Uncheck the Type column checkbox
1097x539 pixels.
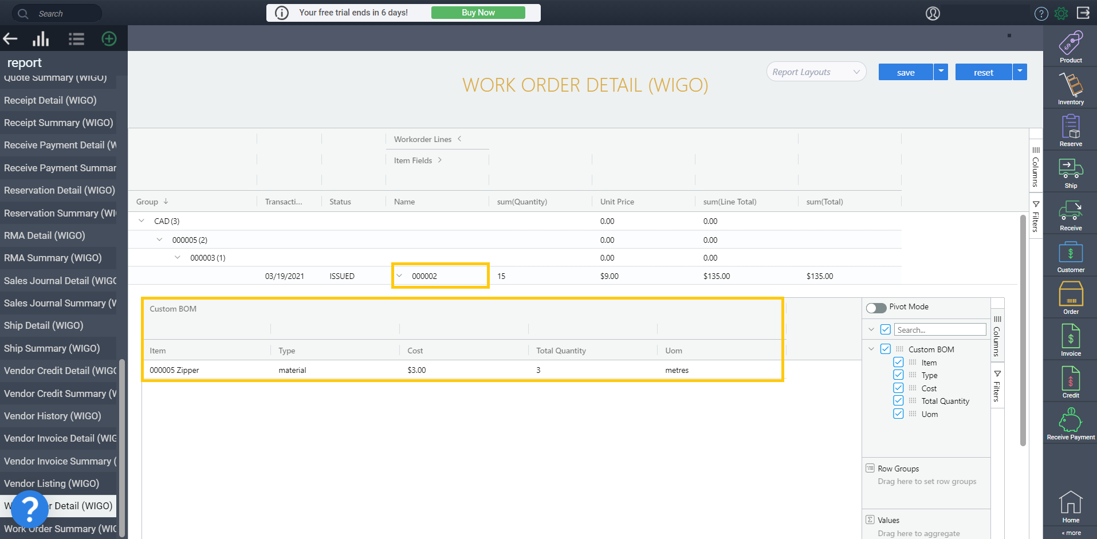coord(898,375)
